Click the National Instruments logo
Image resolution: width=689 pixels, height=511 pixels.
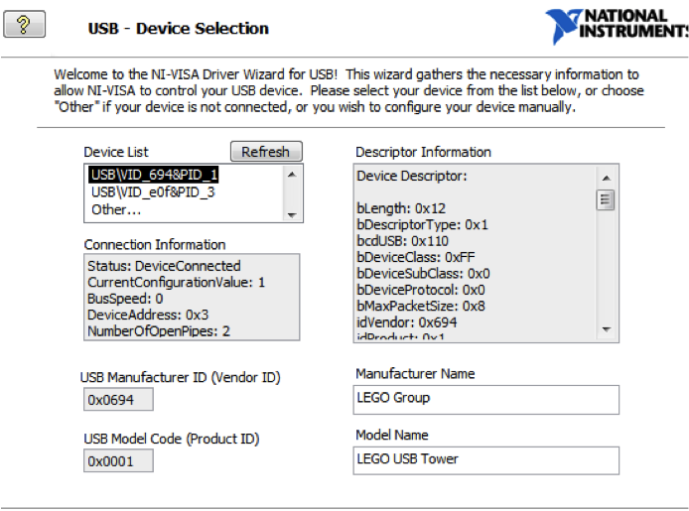(x=617, y=27)
